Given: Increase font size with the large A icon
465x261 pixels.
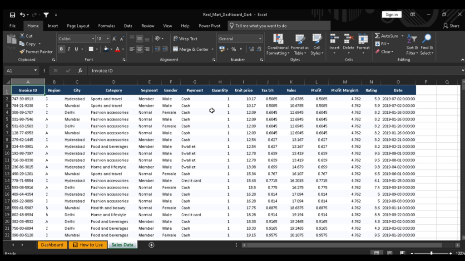Looking at the screenshot, I should (x=114, y=39).
